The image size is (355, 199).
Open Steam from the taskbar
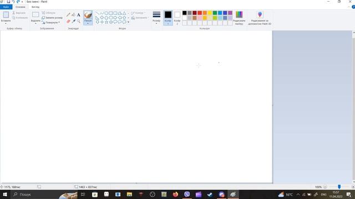point(210,194)
